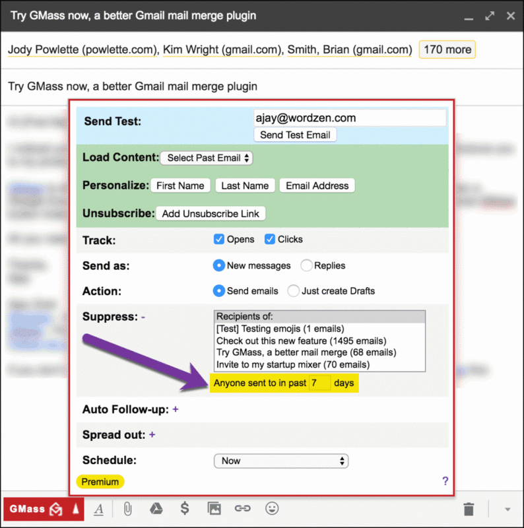
Task: Discard draft with trash icon
Action: point(469,509)
